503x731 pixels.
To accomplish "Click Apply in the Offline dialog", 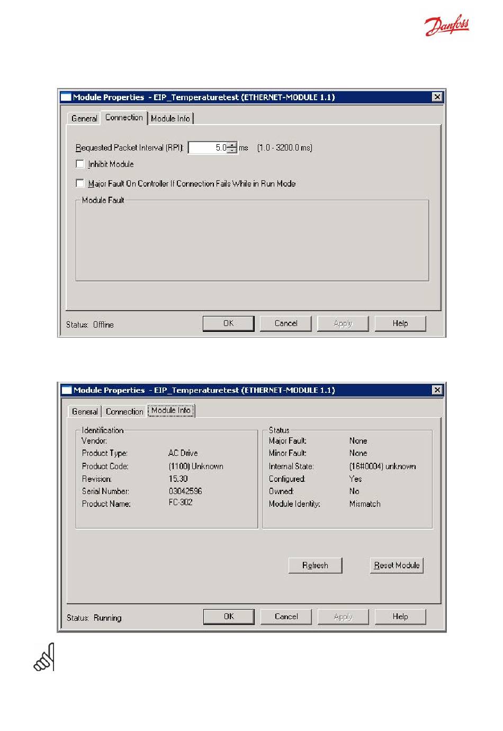I will (x=343, y=323).
